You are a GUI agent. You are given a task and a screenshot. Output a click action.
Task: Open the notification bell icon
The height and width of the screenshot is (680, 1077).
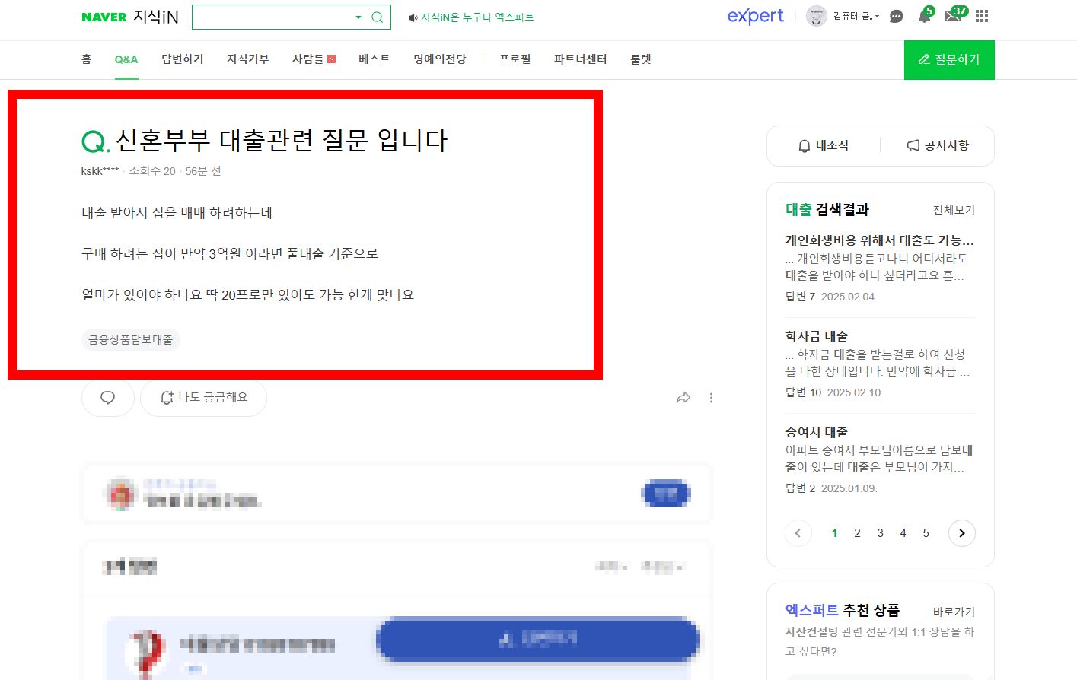924,16
